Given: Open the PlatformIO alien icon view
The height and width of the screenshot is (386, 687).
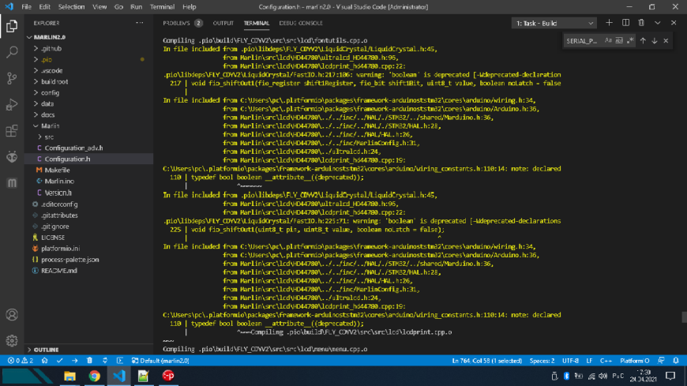Looking at the screenshot, I should tap(12, 156).
